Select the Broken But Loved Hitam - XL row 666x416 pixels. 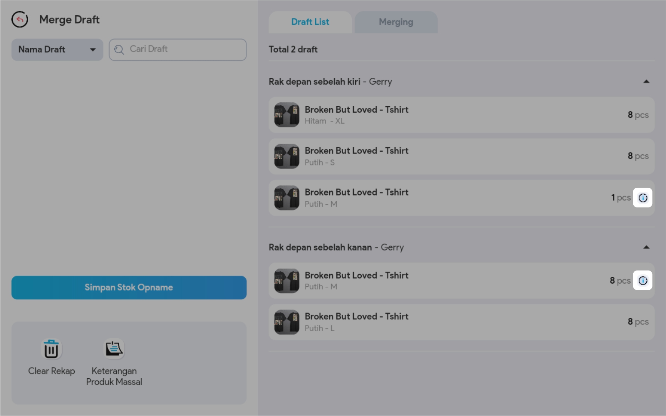[x=461, y=115]
